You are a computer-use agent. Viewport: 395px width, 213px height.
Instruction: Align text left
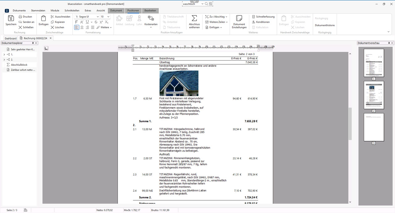[77, 27]
